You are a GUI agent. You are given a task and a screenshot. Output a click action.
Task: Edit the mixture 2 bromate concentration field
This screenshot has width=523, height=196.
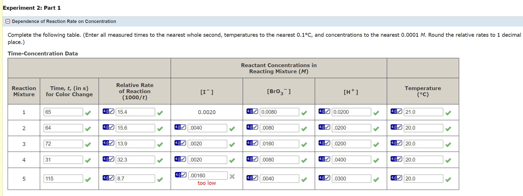[x=280, y=128]
